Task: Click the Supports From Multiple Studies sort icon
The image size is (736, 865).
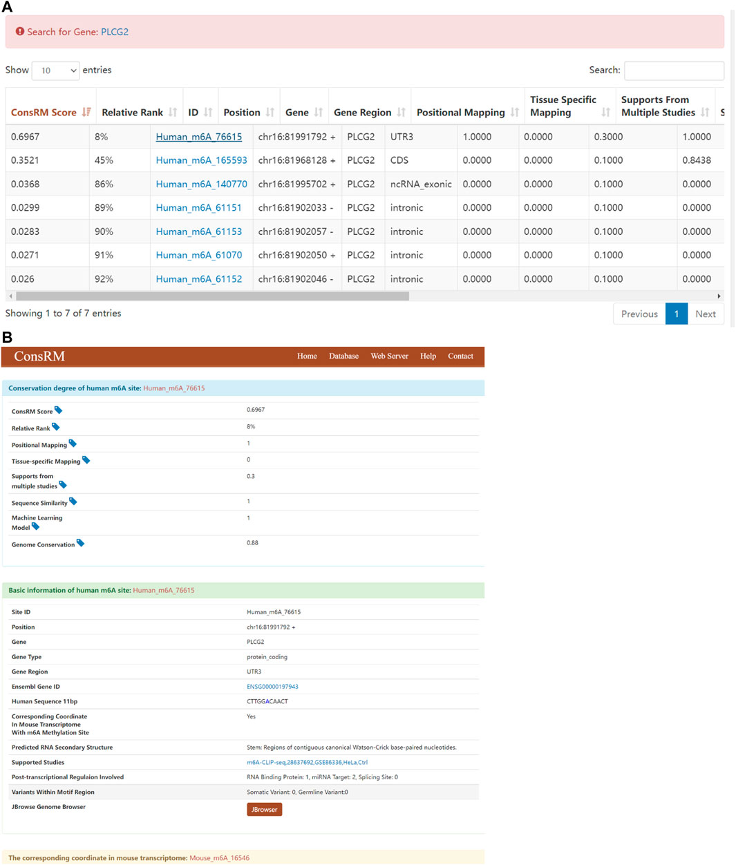Action: [x=705, y=112]
